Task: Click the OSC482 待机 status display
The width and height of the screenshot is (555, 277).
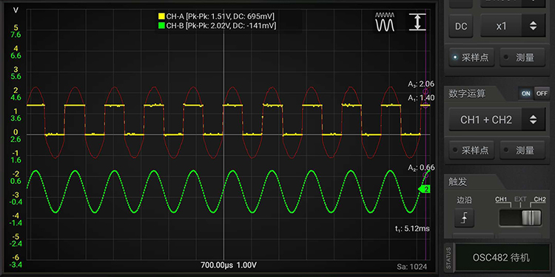Action: [502, 258]
